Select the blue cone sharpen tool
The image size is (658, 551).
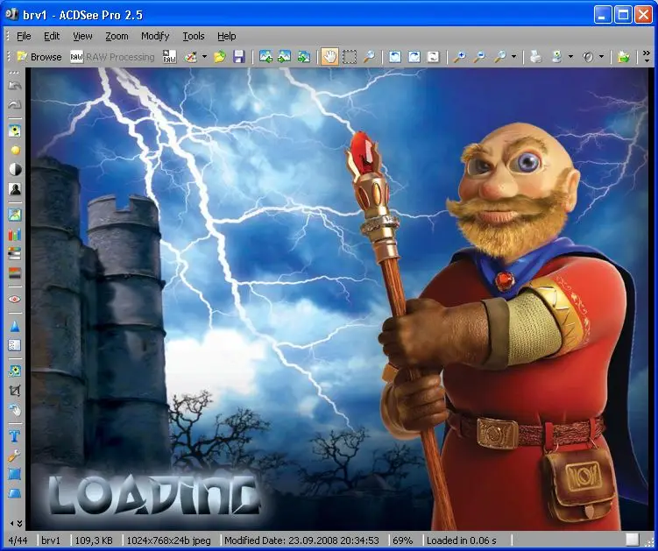tap(15, 326)
